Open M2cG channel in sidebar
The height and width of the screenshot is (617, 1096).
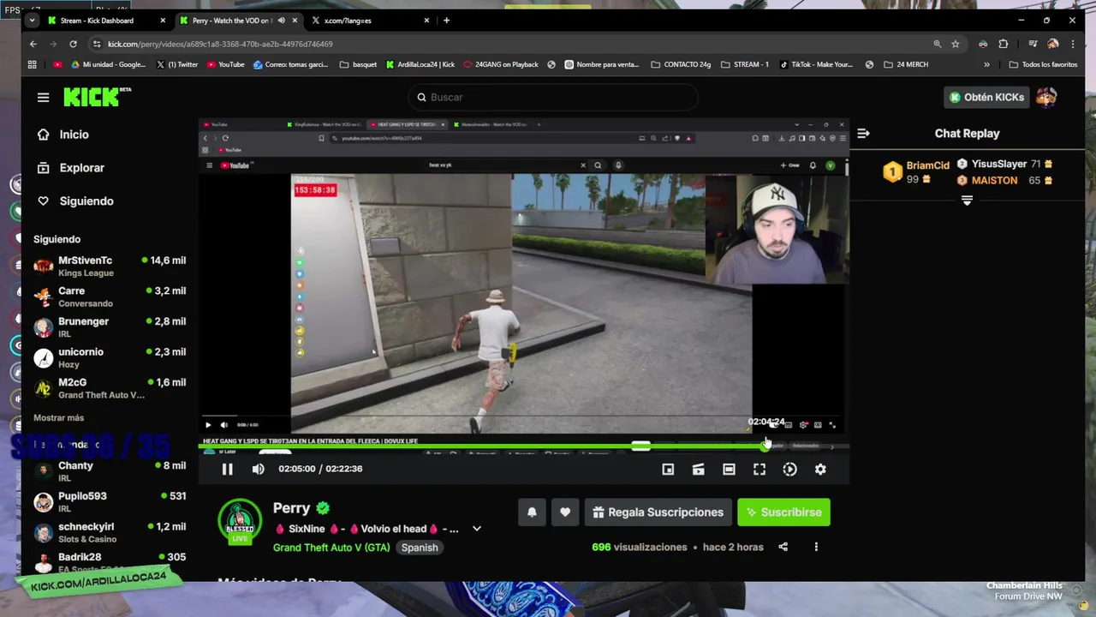pyautogui.click(x=110, y=388)
